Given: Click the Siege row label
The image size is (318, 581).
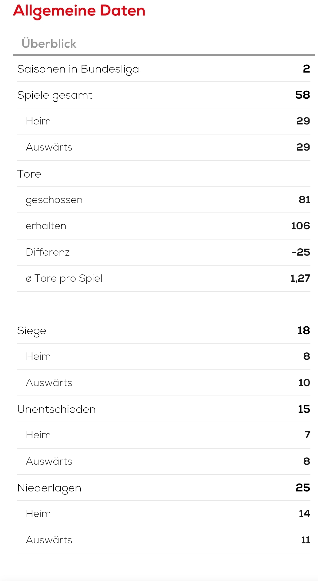Looking at the screenshot, I should click(32, 331).
